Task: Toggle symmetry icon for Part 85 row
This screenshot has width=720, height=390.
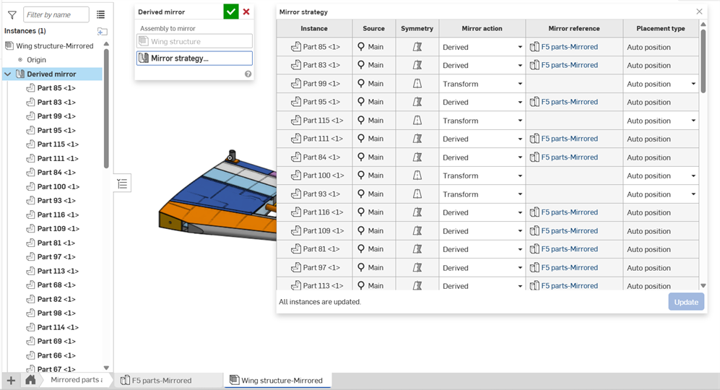Action: 417,47
